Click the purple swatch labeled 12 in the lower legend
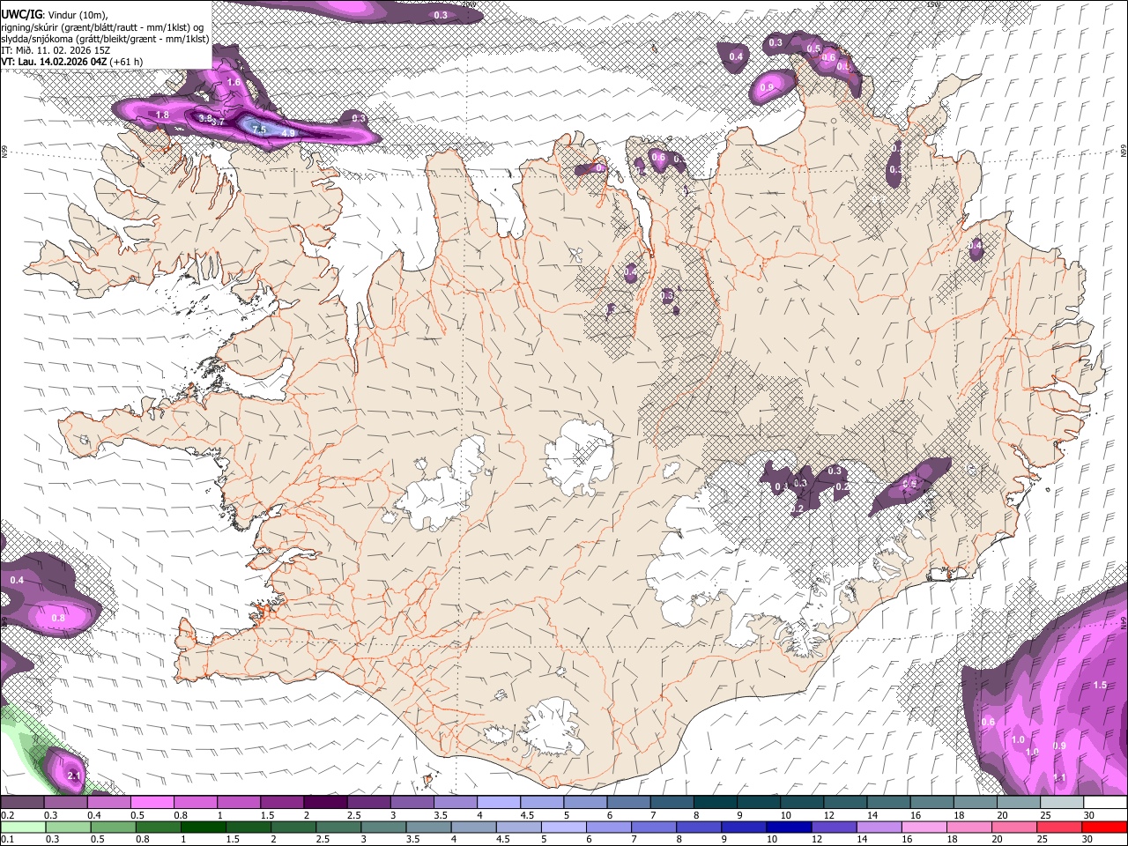The image size is (1128, 846). (x=833, y=827)
